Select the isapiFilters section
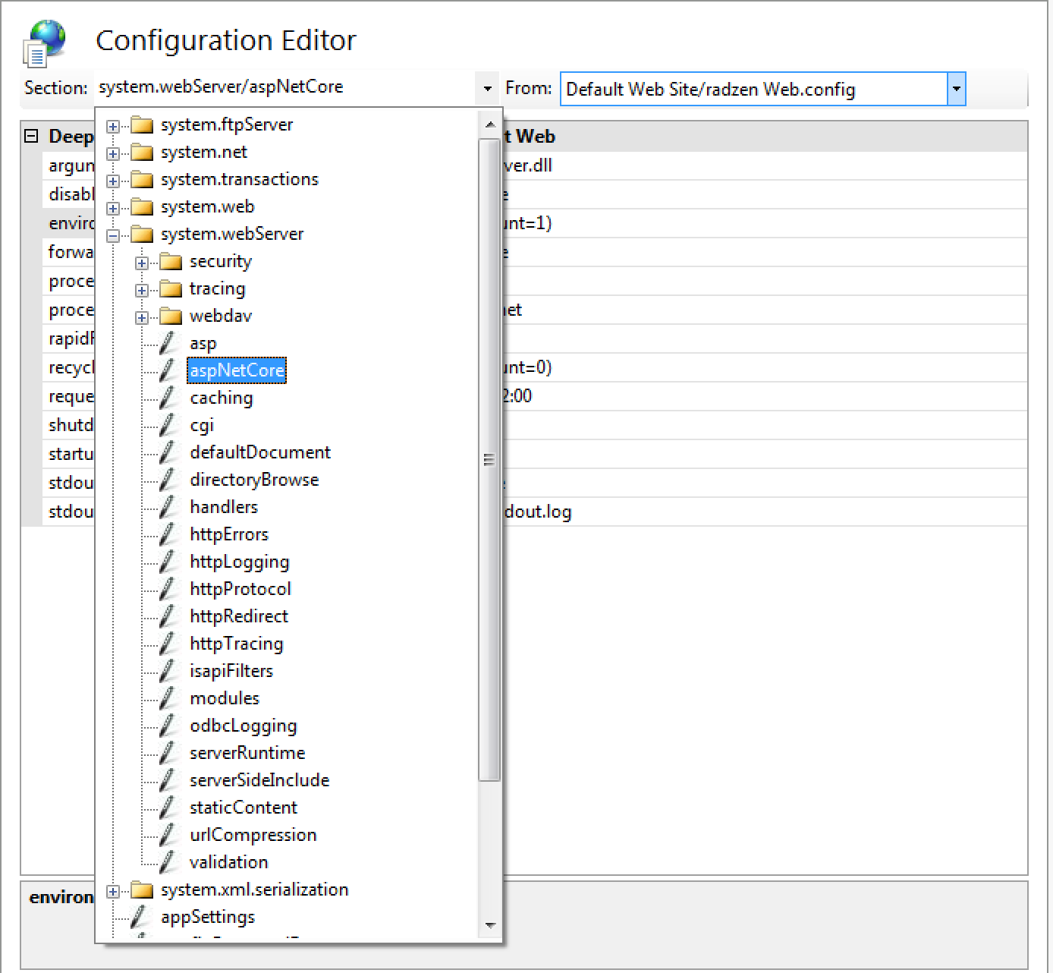This screenshot has height=973, width=1053. click(x=231, y=671)
